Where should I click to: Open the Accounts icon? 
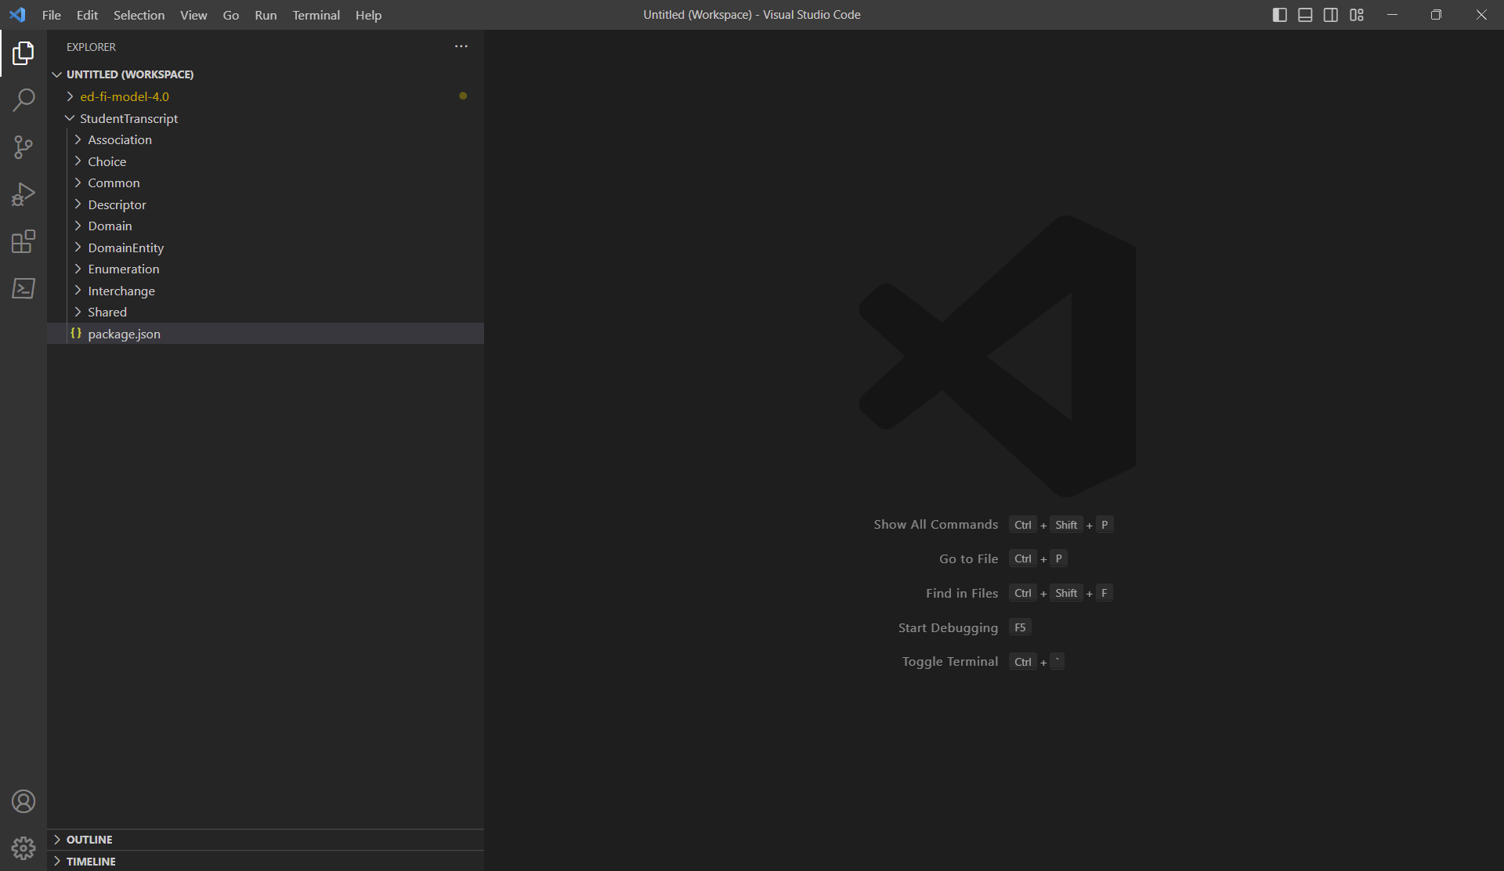pyautogui.click(x=23, y=801)
